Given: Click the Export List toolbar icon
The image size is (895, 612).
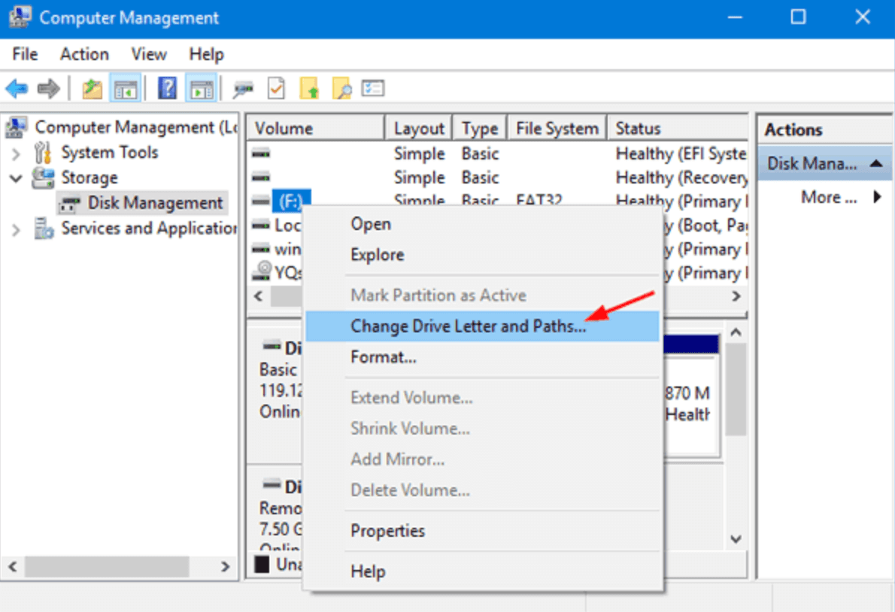Looking at the screenshot, I should coord(372,88).
